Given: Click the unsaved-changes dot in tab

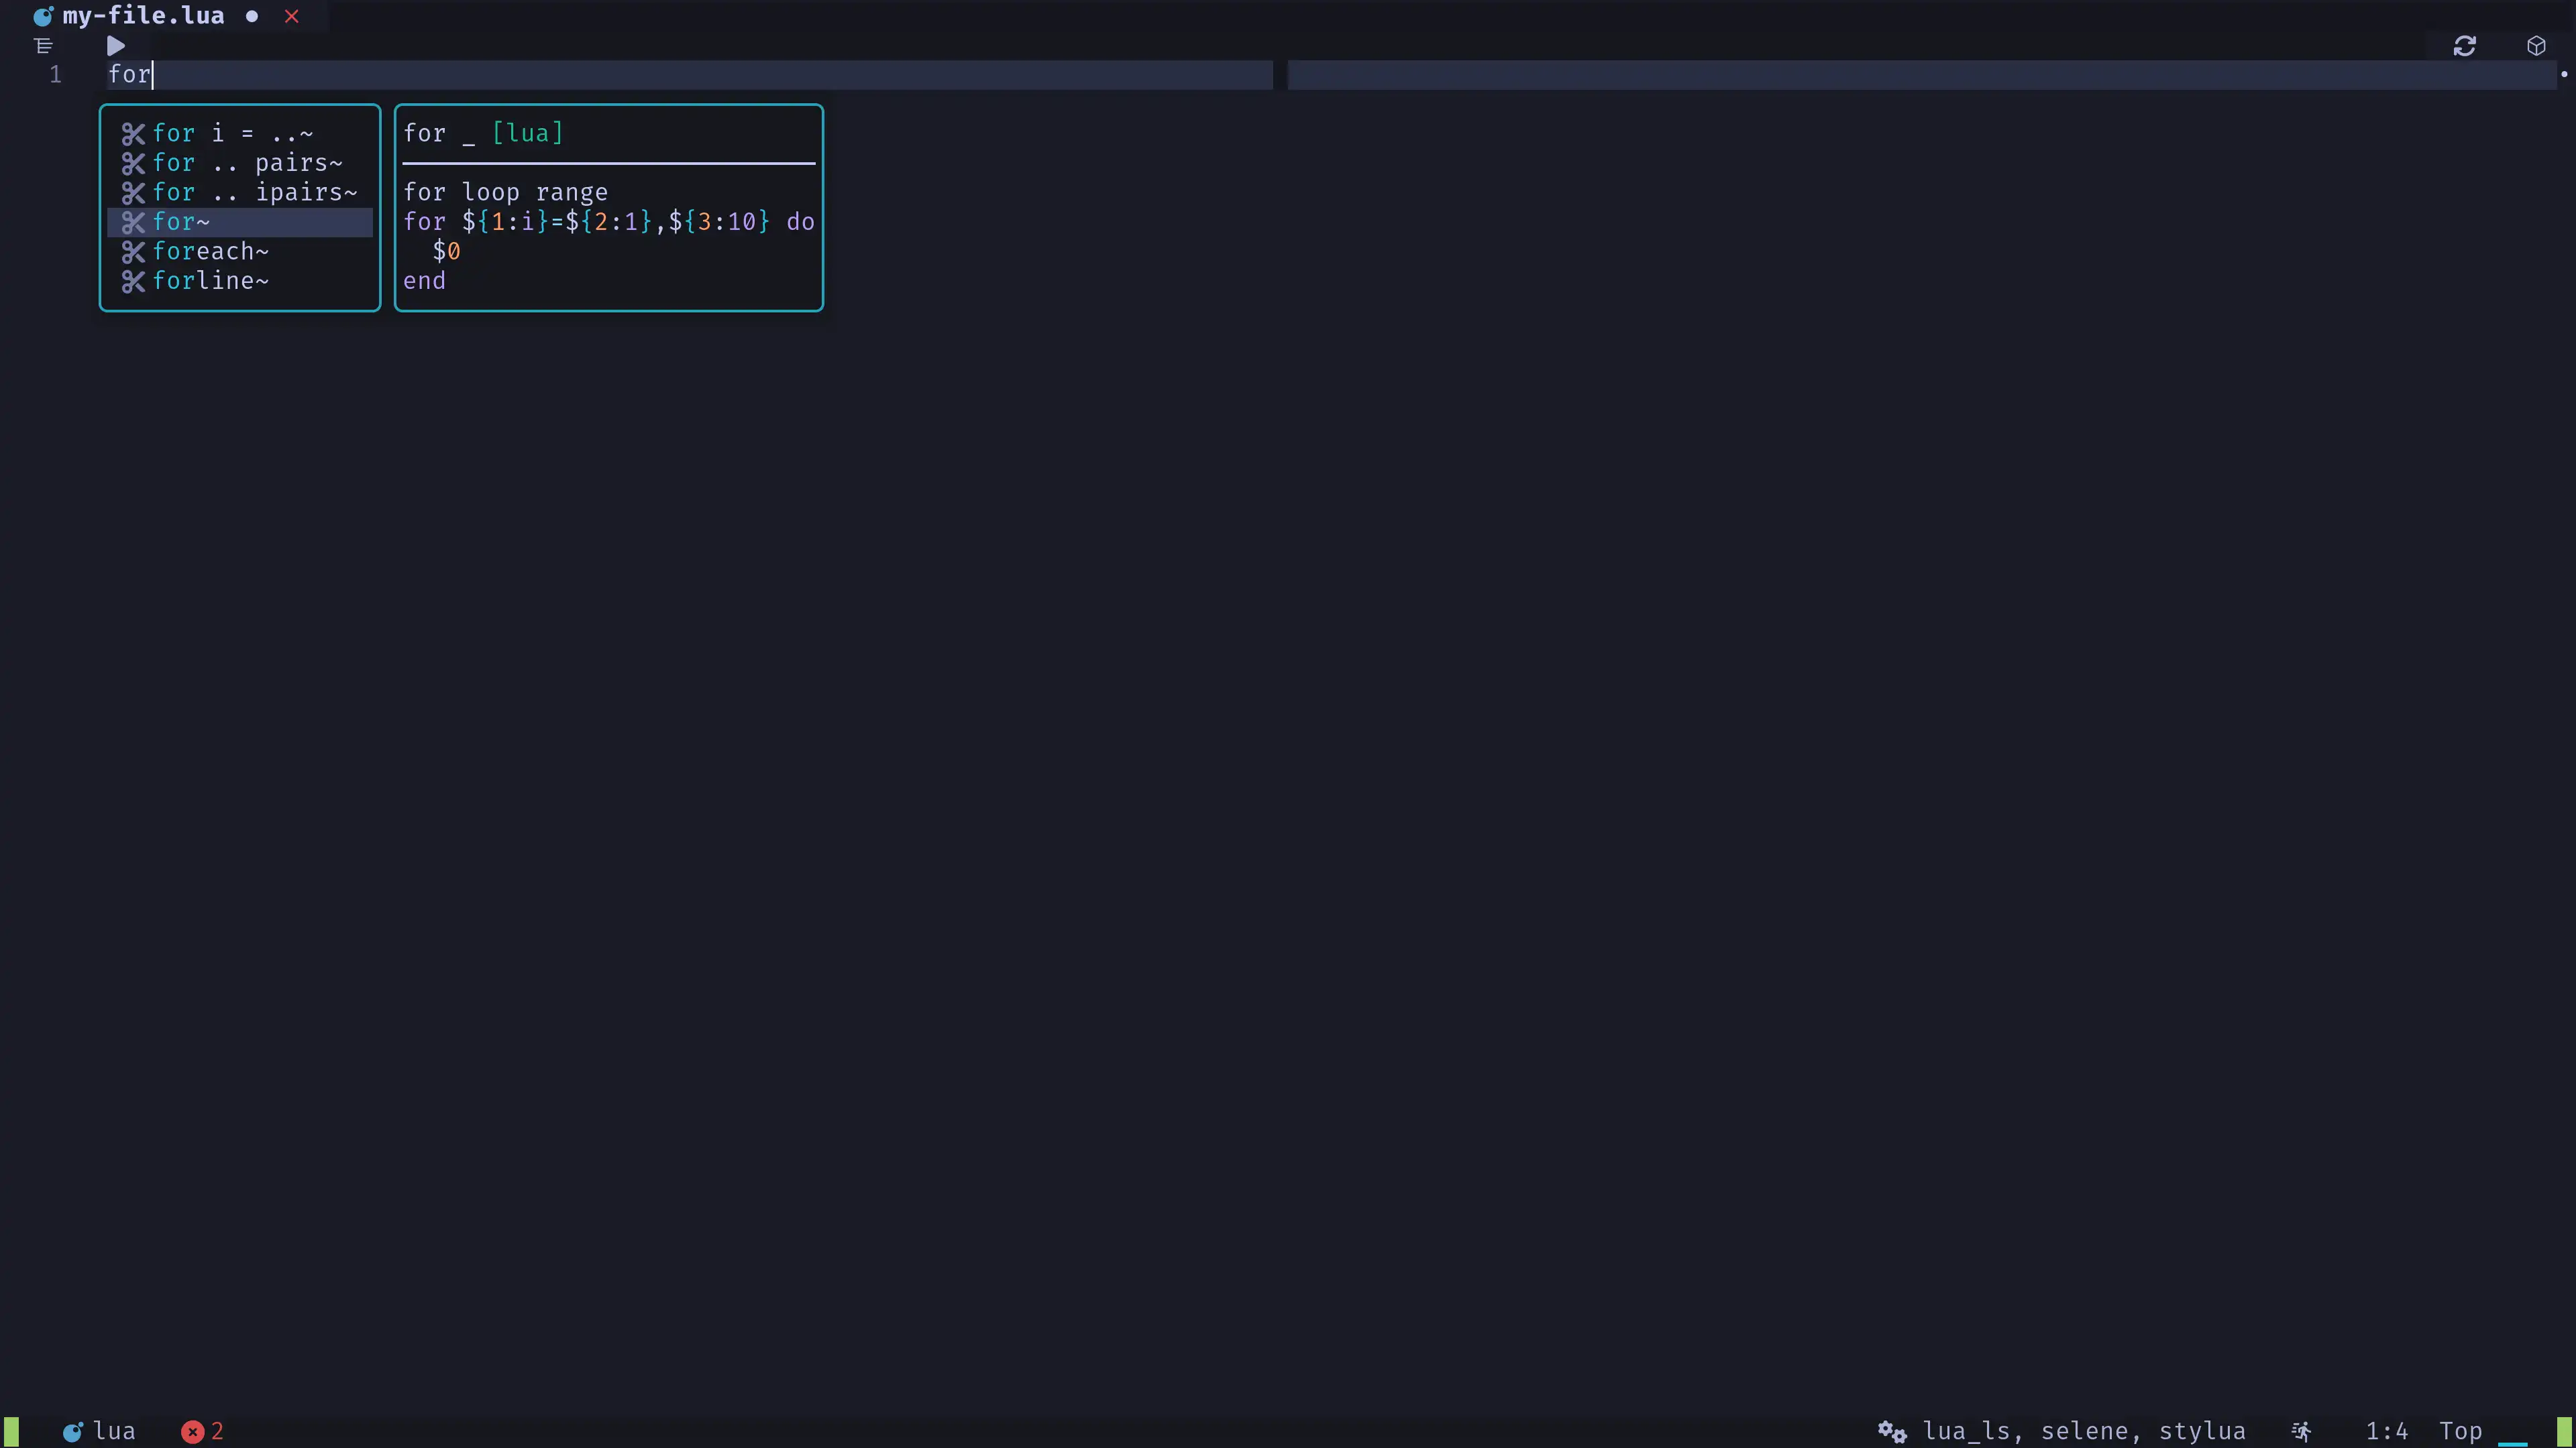Looking at the screenshot, I should click(x=252, y=16).
